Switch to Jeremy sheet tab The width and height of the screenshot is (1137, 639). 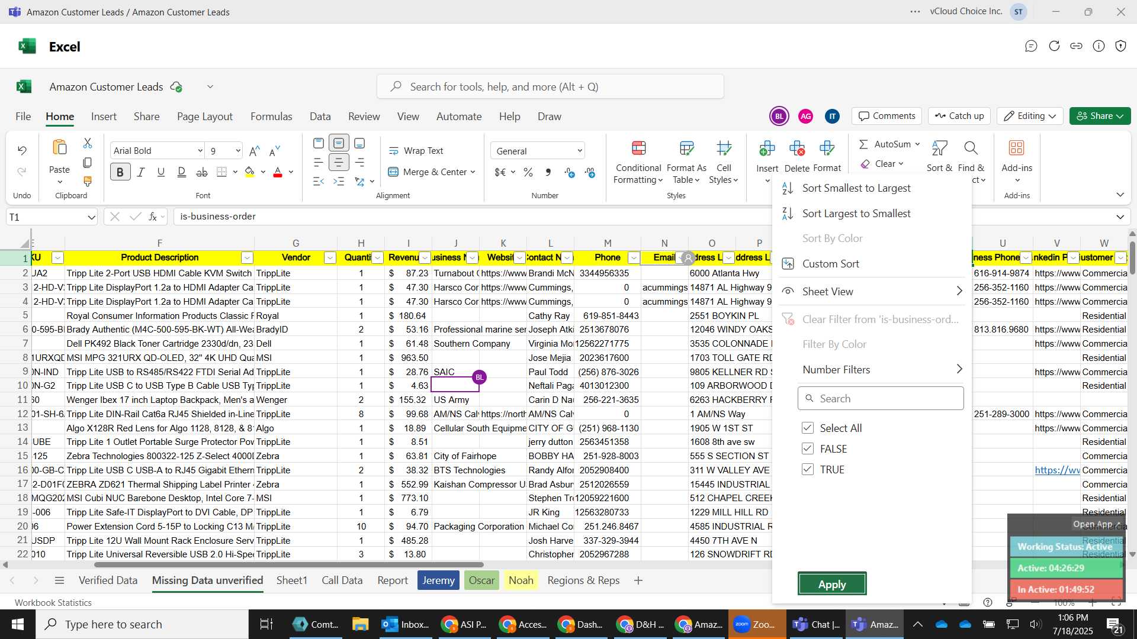439,580
